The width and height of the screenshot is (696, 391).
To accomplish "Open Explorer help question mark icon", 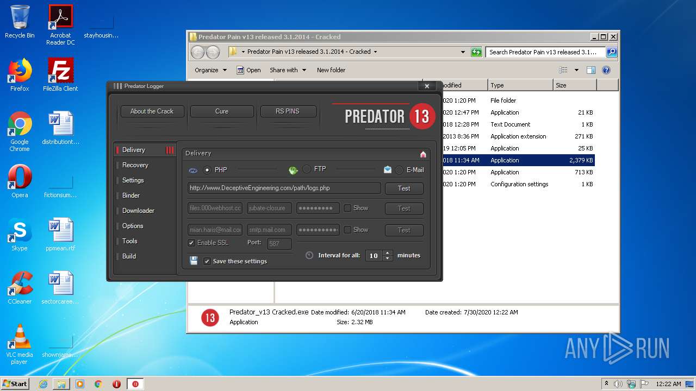I will [x=606, y=70].
